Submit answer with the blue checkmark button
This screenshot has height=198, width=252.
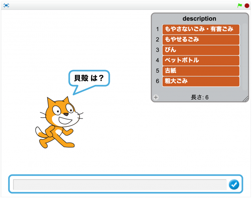(x=234, y=184)
